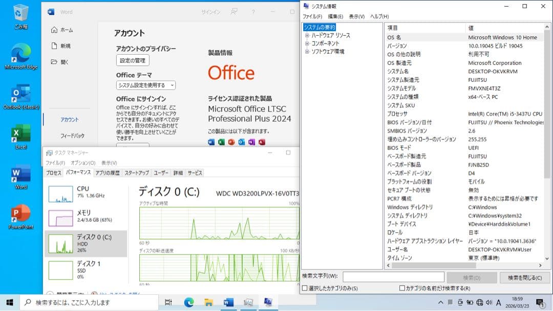Open Word desktop shortcut
The height and width of the screenshot is (311, 553).
pyautogui.click(x=21, y=177)
